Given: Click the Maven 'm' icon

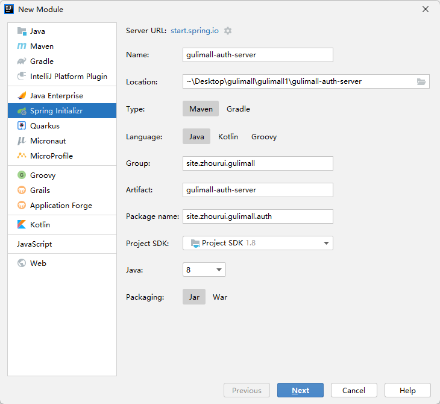Looking at the screenshot, I should tap(22, 46).
